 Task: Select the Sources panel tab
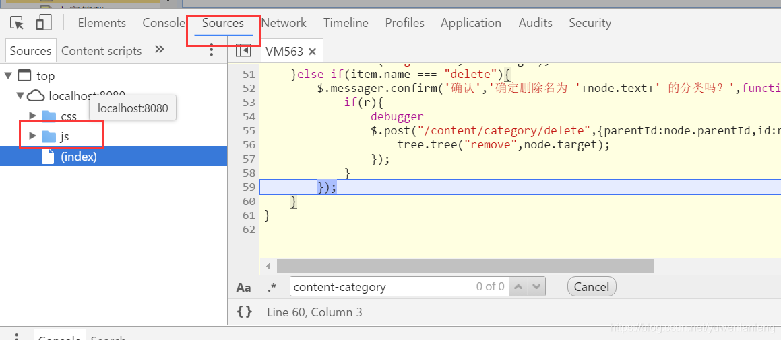(223, 23)
